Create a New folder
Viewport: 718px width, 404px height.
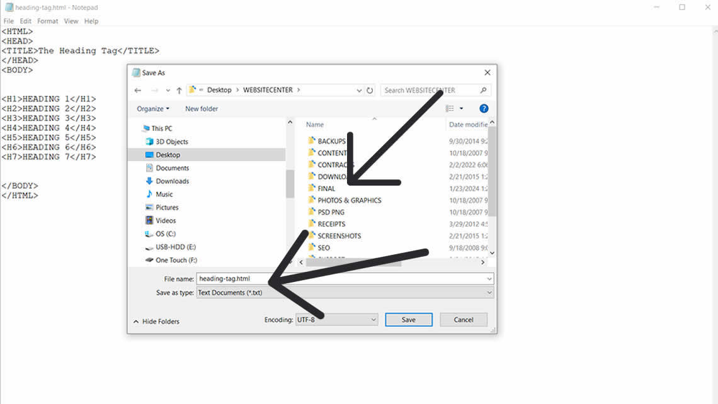[x=202, y=109]
